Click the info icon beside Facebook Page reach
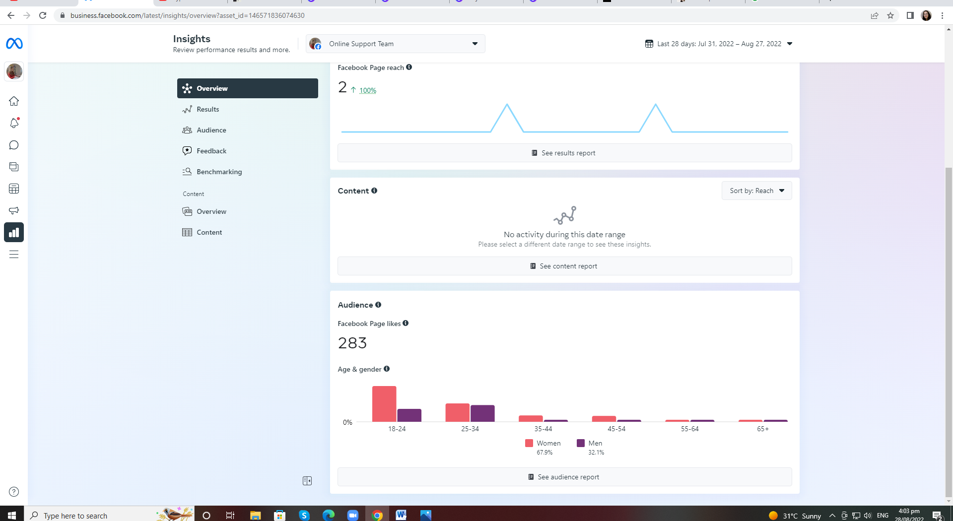Screen dimensions: 953x521 pyautogui.click(x=409, y=67)
